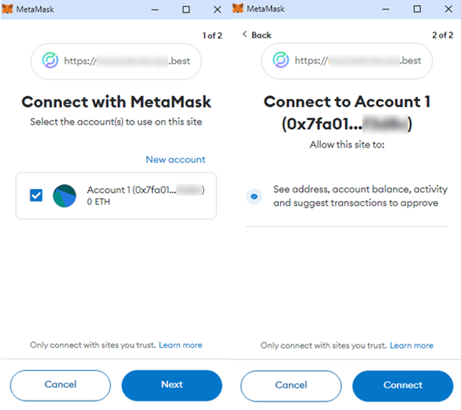Screen dimensions: 461x410
Task: Click the eye permission icon
Action: click(254, 196)
